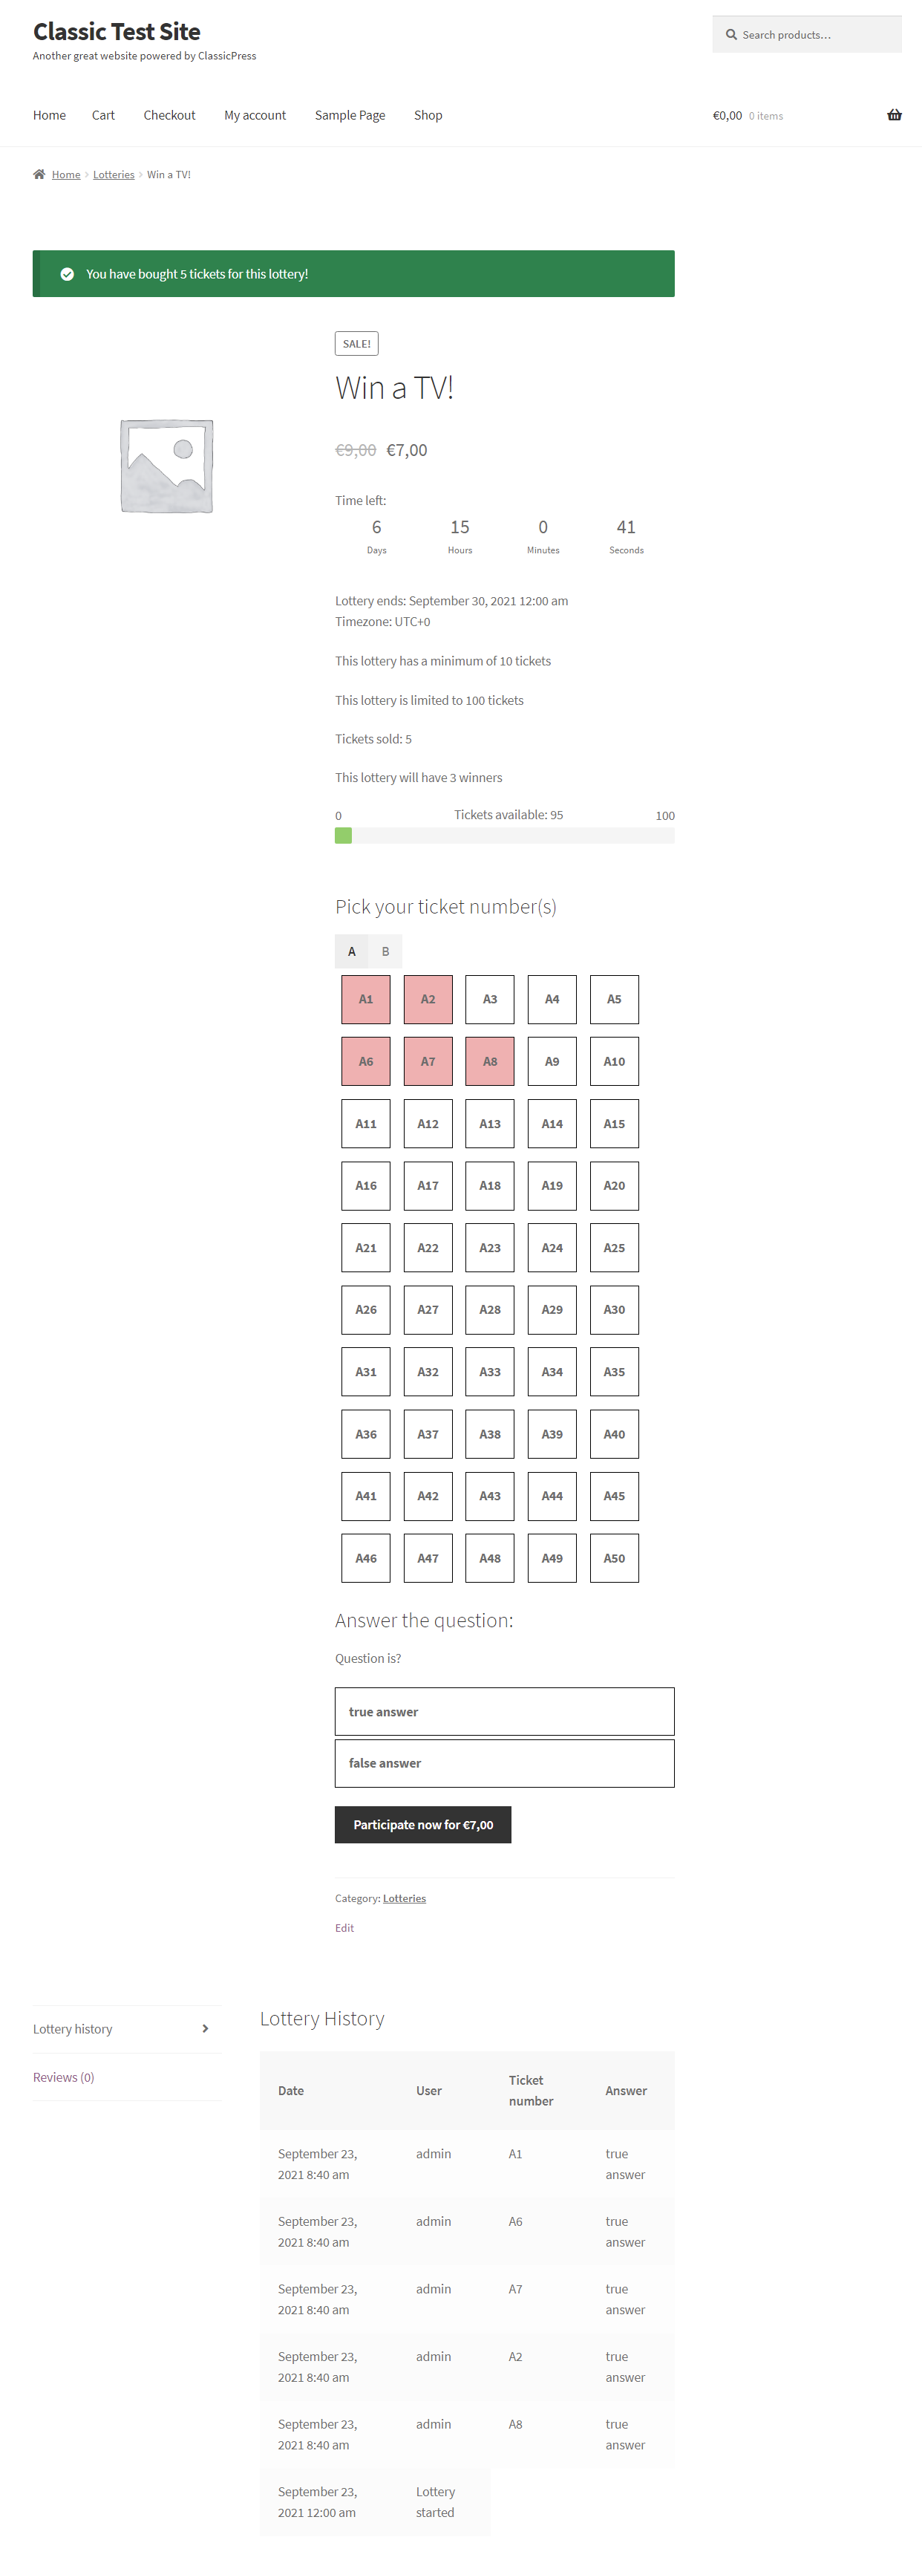Screen dimensions: 922x2566
Task: Click Participate now for €7,00 button
Action: pos(422,1824)
